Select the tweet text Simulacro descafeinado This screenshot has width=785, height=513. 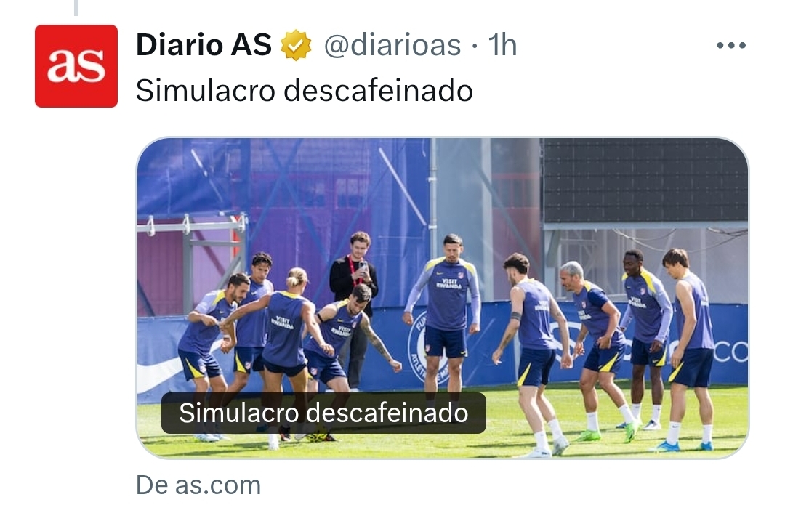[305, 91]
